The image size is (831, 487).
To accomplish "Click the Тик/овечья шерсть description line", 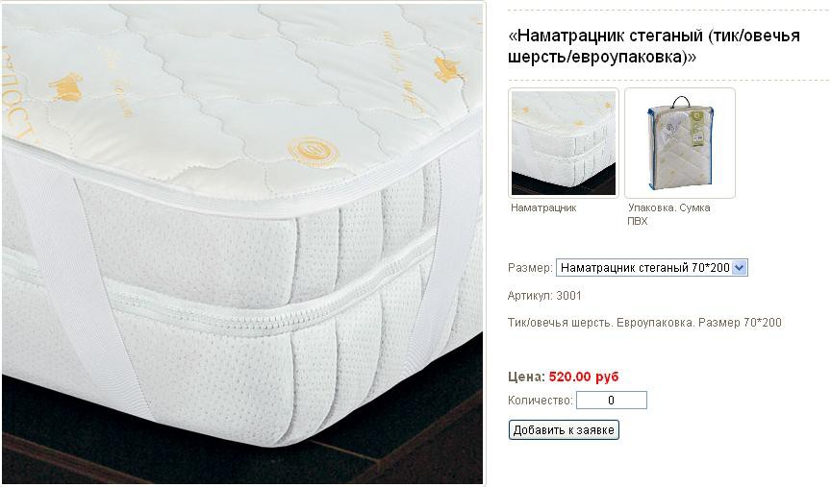I will click(644, 323).
